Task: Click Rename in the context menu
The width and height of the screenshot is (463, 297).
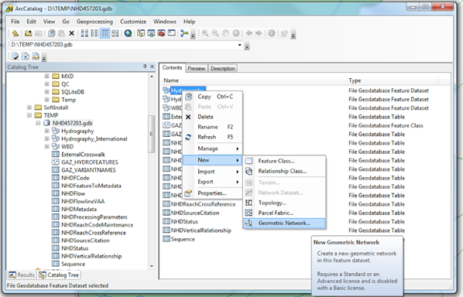Action: pos(212,127)
